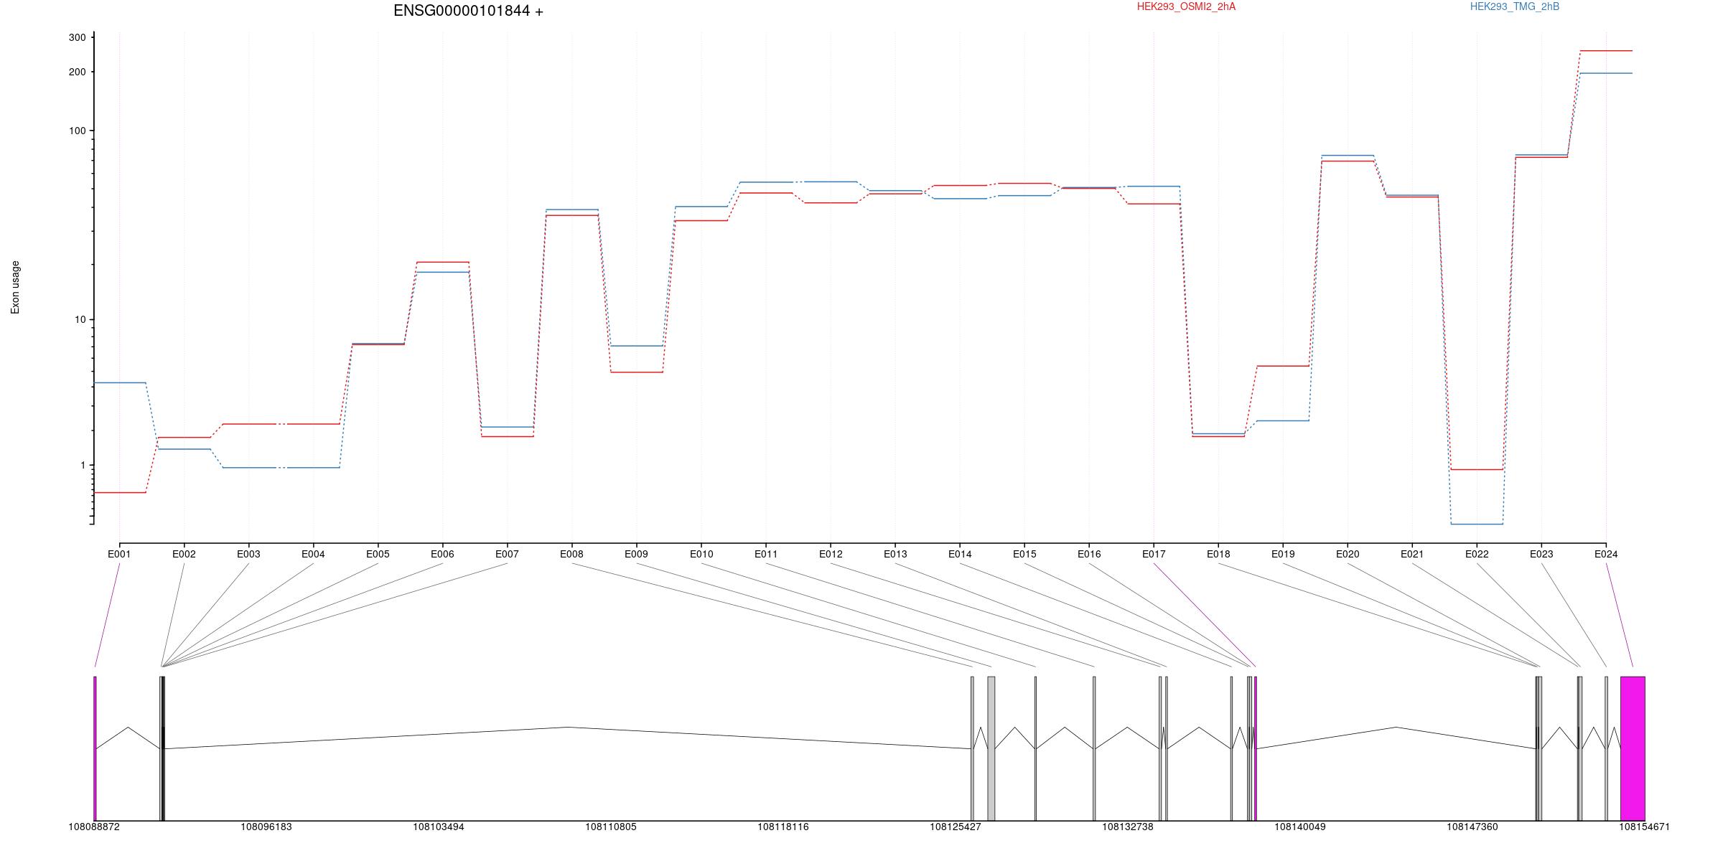Screen dimensions: 1723x861
Task: Click the blue E001 usage line segment
Action: click(x=120, y=382)
